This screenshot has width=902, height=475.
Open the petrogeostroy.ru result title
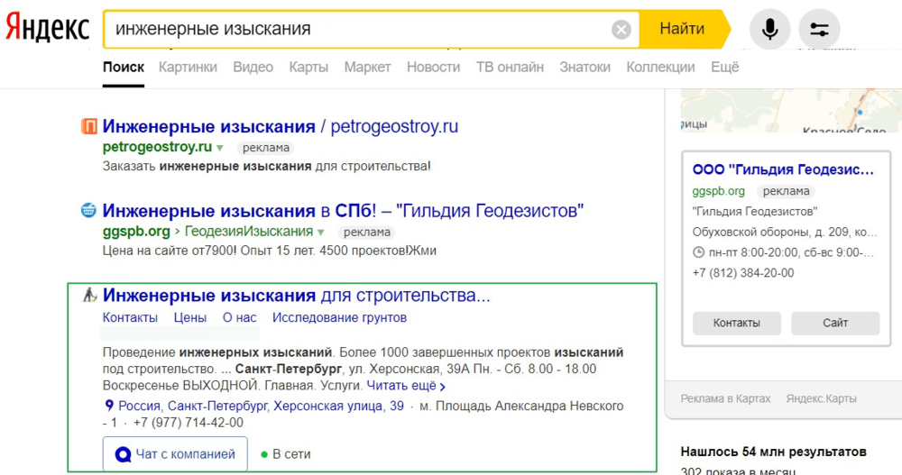coord(281,126)
